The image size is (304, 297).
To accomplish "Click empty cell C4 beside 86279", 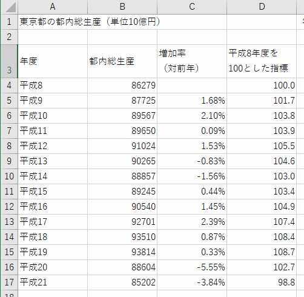I will click(x=192, y=85).
